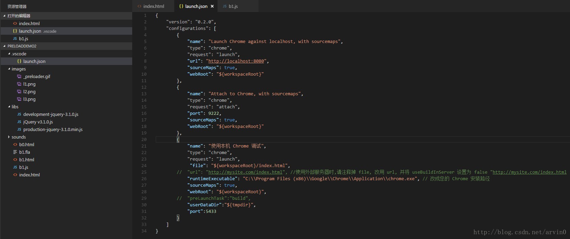Click line number 20 in the gutter

click(x=144, y=139)
